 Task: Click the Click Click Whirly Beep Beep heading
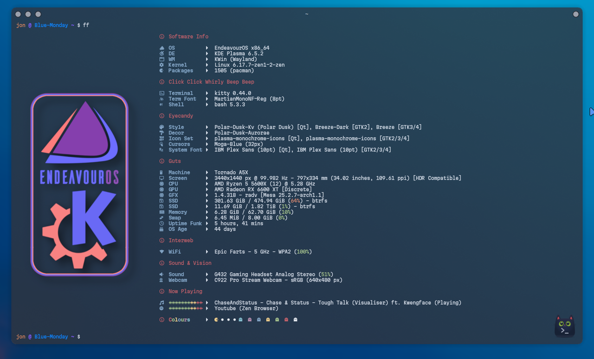click(x=211, y=82)
